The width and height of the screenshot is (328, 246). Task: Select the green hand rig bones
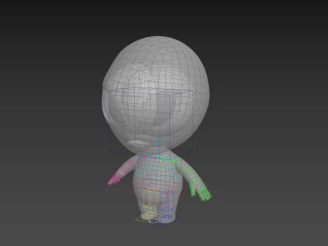coord(201,190)
